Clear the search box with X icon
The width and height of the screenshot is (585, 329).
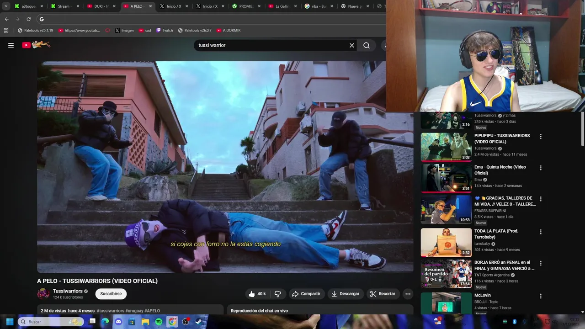click(352, 45)
